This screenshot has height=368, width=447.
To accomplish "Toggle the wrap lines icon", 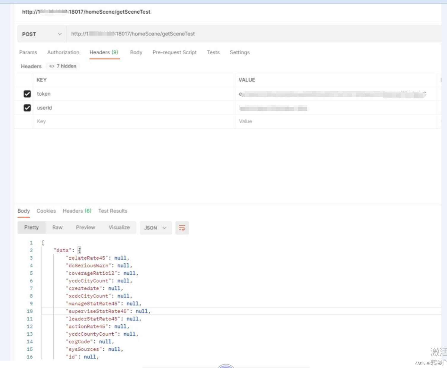I will click(182, 228).
